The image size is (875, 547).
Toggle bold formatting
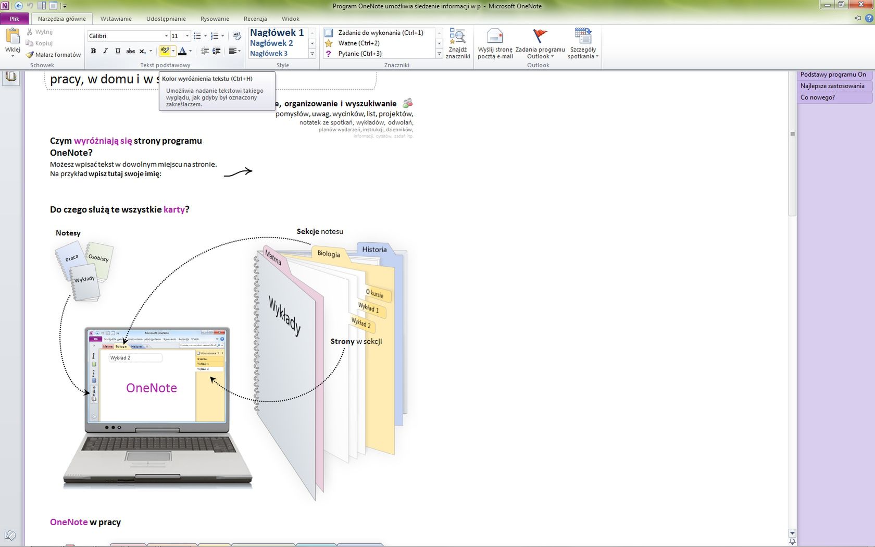click(x=93, y=51)
